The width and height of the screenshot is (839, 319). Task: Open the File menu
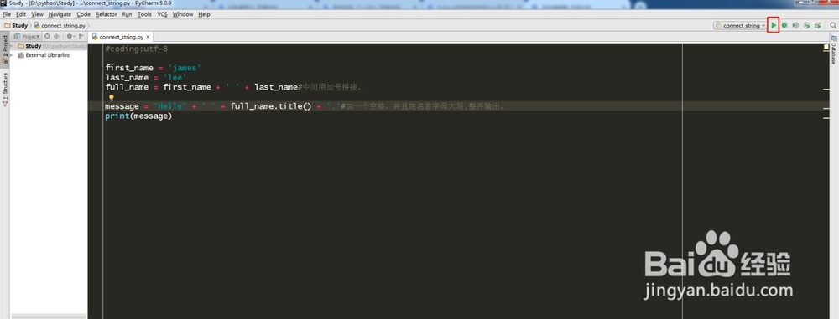7,14
